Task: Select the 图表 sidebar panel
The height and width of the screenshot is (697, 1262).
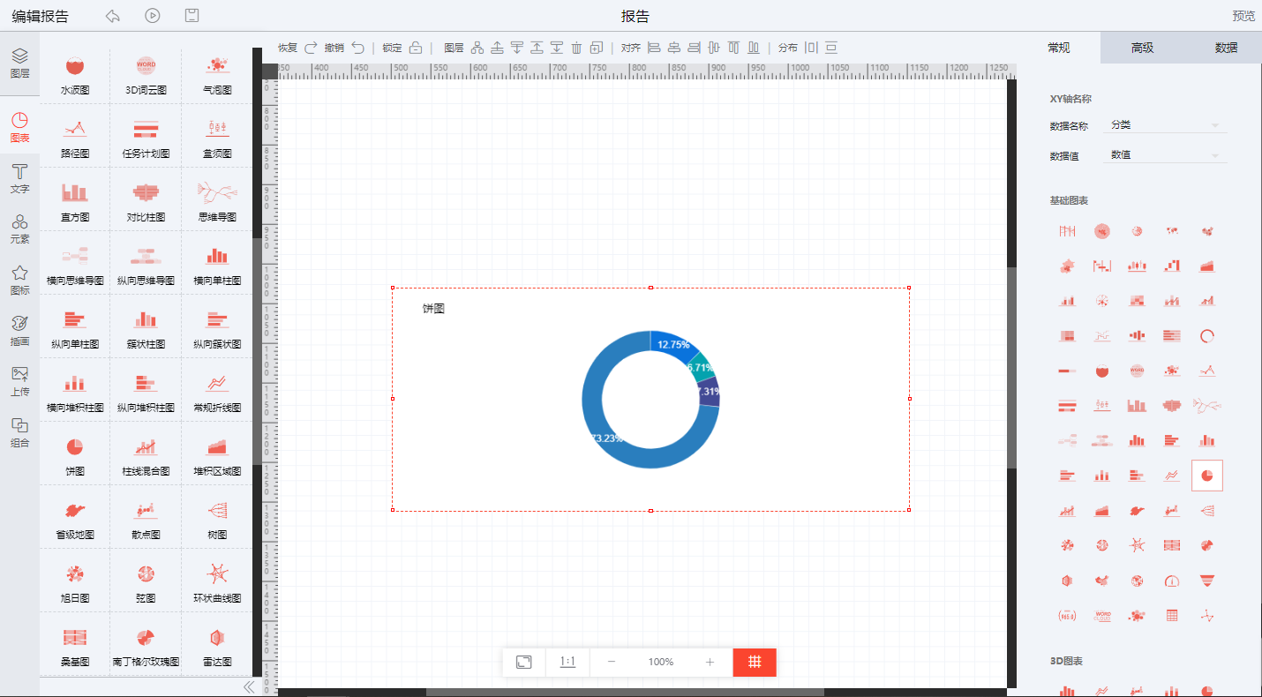Action: tap(19, 128)
